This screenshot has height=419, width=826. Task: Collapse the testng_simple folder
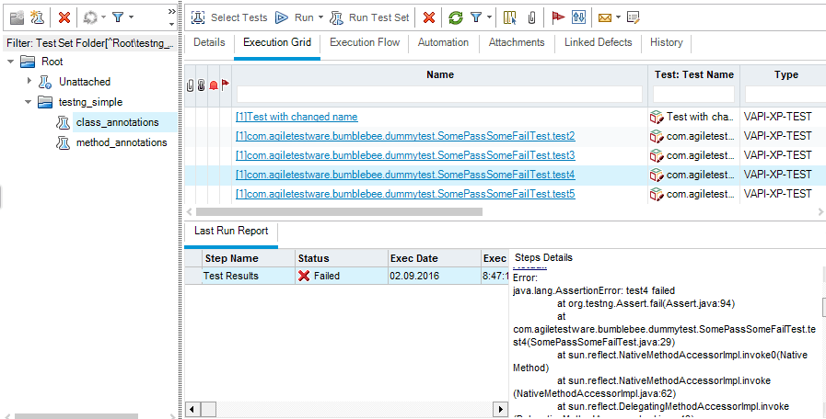coord(29,102)
